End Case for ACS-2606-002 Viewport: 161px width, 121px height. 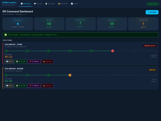pyautogui.click(x=47, y=86)
